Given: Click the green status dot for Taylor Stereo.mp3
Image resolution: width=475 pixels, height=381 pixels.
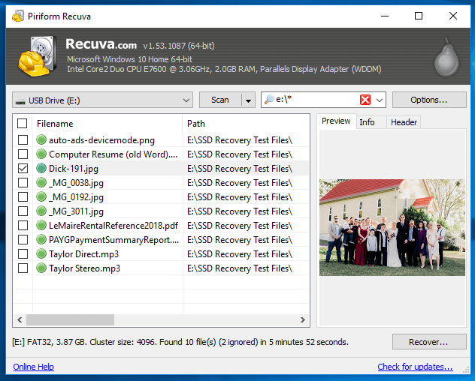Looking at the screenshot, I should (41, 268).
